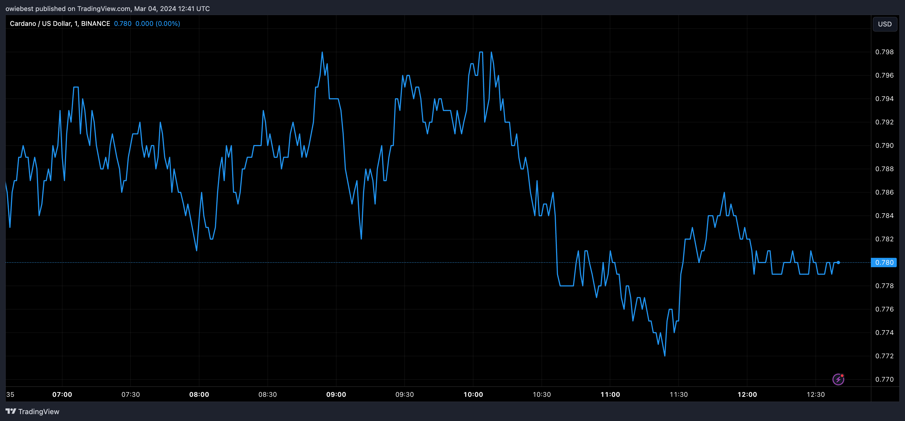Click the blue 0.780 price in the legend
905x421 pixels.
(123, 23)
